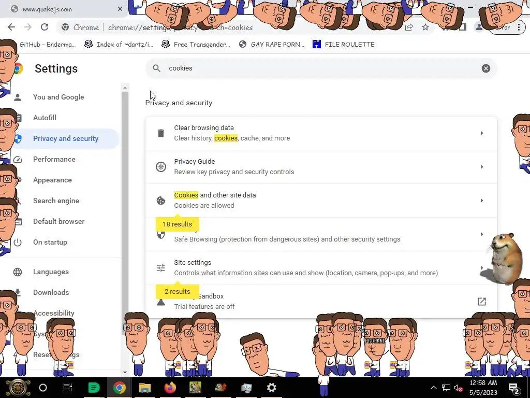Expand the Safe Browsing row arrow
The height and width of the screenshot is (398, 530).
pos(482,234)
